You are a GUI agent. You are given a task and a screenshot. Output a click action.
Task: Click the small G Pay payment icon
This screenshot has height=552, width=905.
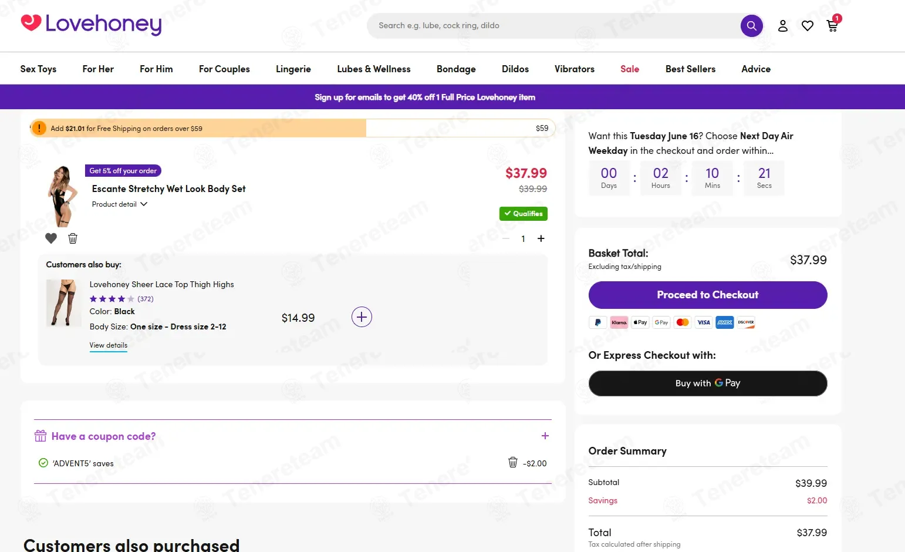click(x=661, y=322)
